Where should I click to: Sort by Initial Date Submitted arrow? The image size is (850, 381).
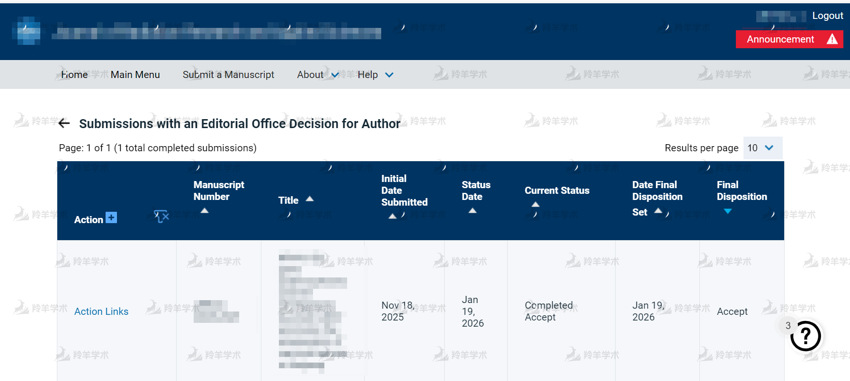click(392, 216)
